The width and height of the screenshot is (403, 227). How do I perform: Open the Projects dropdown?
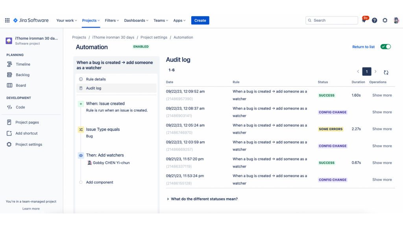click(91, 20)
